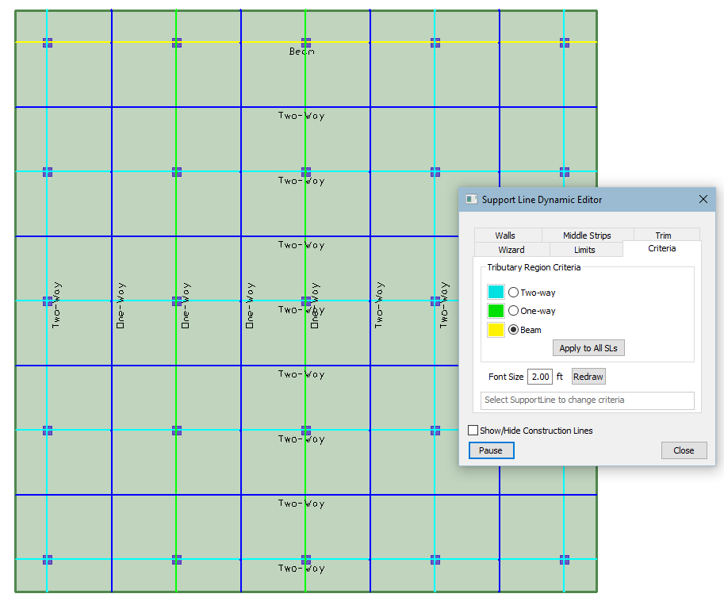Open the Middle Strips tab
724x609 pixels.
tap(587, 236)
